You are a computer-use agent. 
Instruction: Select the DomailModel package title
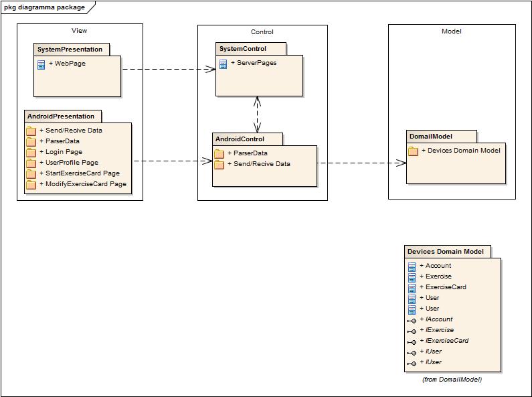tap(430, 137)
